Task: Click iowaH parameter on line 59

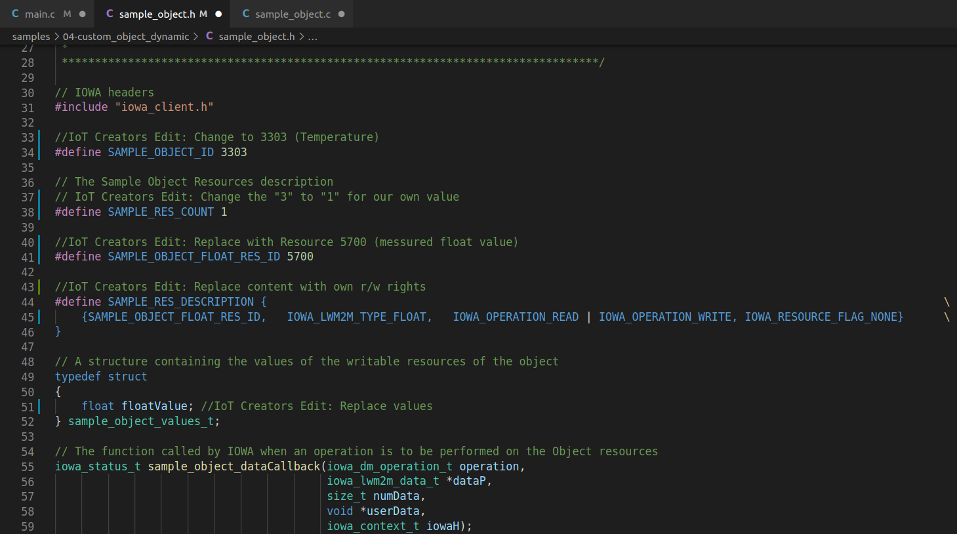Action: 443,526
